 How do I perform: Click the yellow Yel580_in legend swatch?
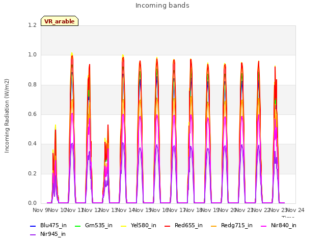[x=123, y=226]
